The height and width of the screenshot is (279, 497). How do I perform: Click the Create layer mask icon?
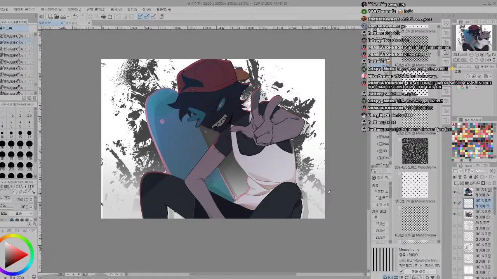pos(483,183)
